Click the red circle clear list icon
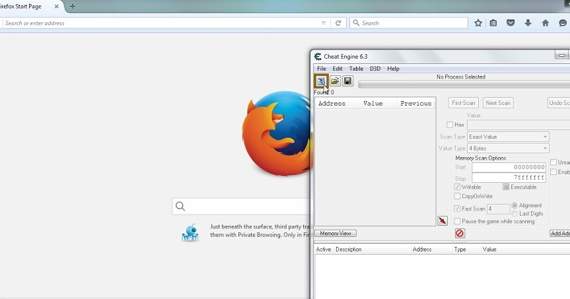Screen dimensions: 570x299 pyautogui.click(x=460, y=233)
